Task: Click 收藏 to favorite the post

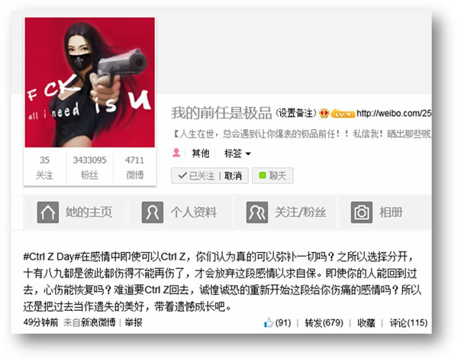Action: 366,323
